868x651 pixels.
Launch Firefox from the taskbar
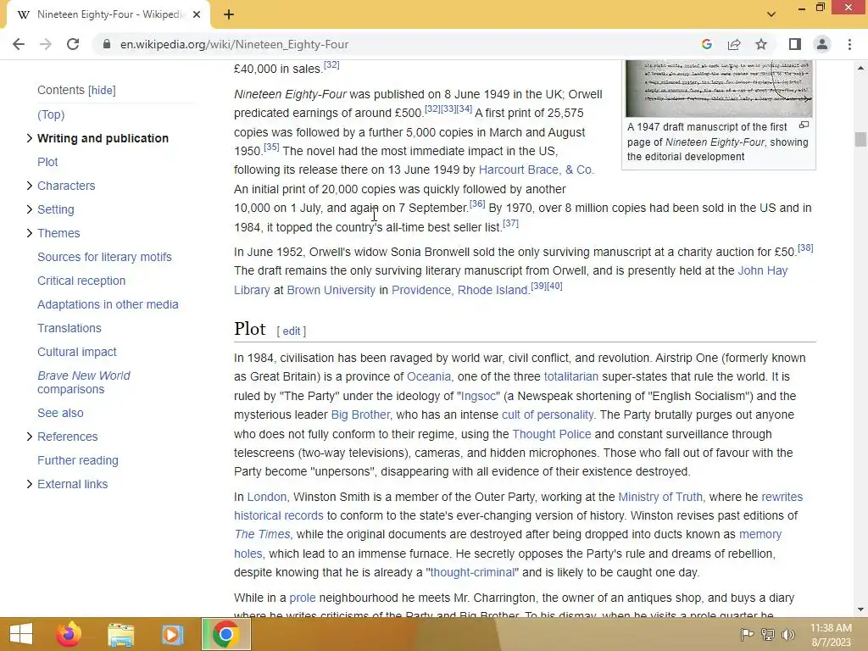pos(69,634)
